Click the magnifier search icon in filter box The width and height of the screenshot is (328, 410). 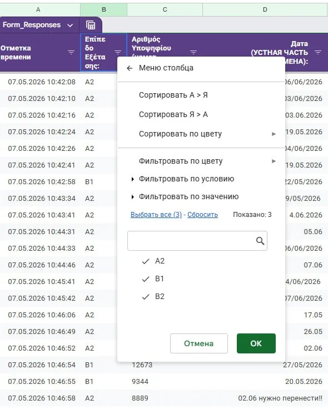pos(260,241)
